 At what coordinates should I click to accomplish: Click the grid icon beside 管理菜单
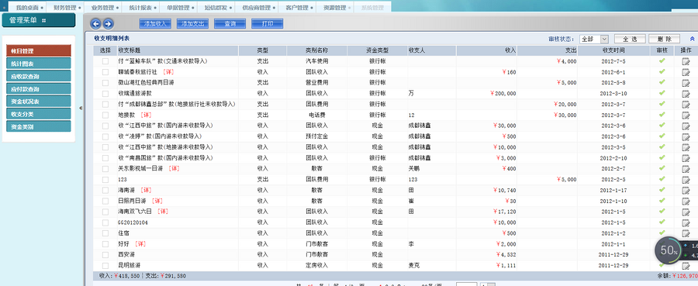(43, 20)
